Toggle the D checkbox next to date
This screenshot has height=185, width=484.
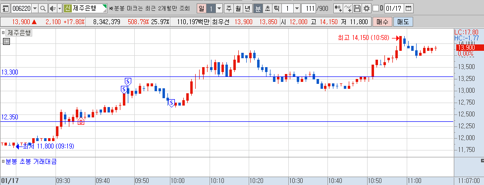(376, 8)
